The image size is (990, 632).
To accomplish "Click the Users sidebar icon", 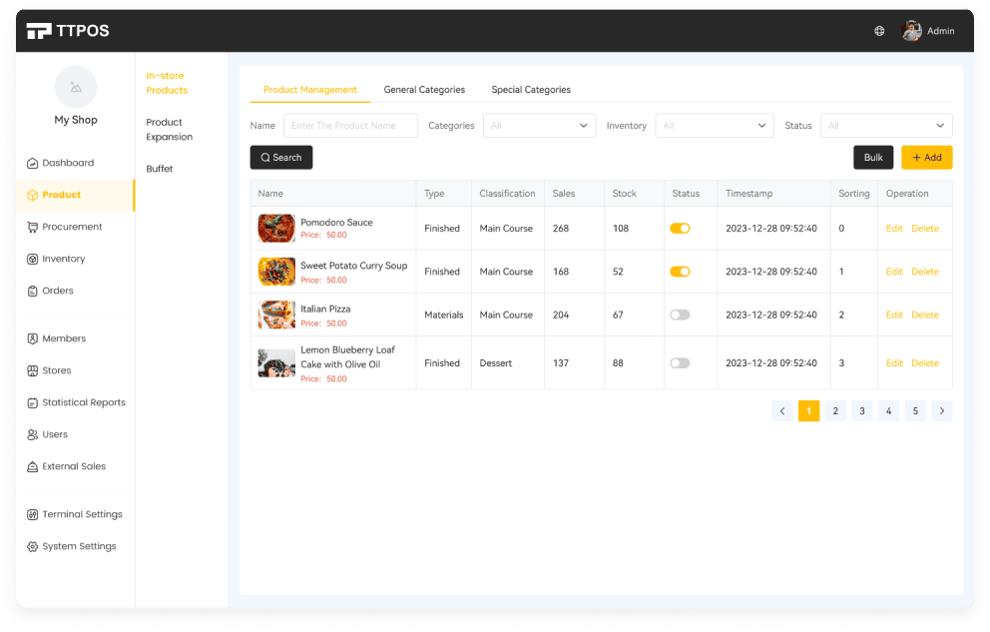I will (32, 435).
